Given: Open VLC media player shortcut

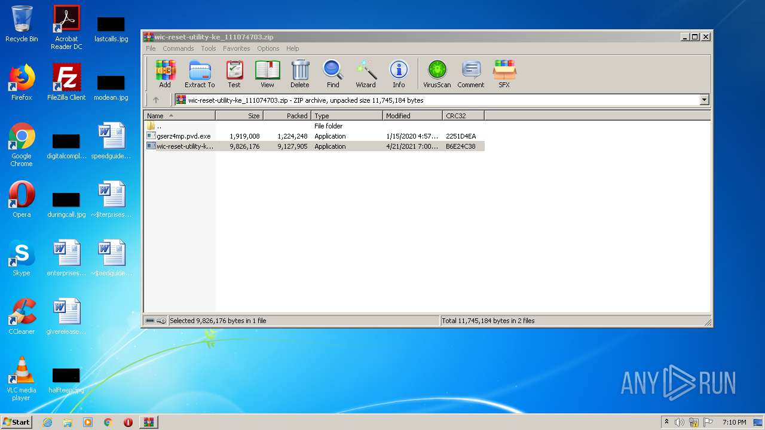Looking at the screenshot, I should pyautogui.click(x=22, y=379).
